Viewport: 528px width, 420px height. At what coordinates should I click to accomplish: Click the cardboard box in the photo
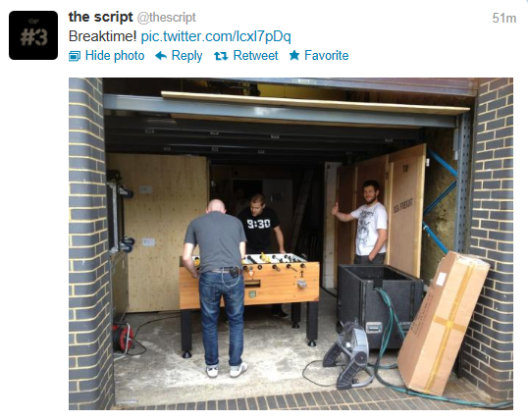point(444,323)
